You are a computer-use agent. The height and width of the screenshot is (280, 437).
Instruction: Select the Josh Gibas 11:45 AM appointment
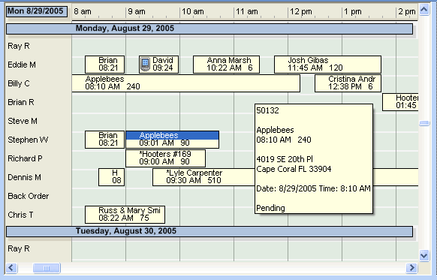pyautogui.click(x=327, y=65)
